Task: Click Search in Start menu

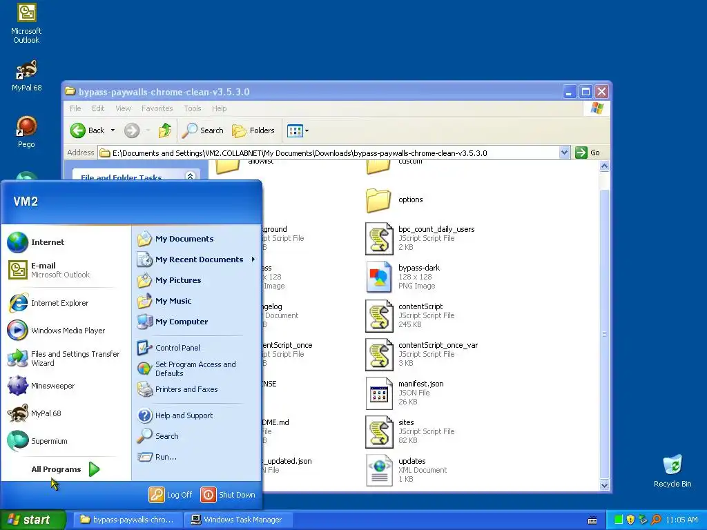Action: tap(158, 436)
